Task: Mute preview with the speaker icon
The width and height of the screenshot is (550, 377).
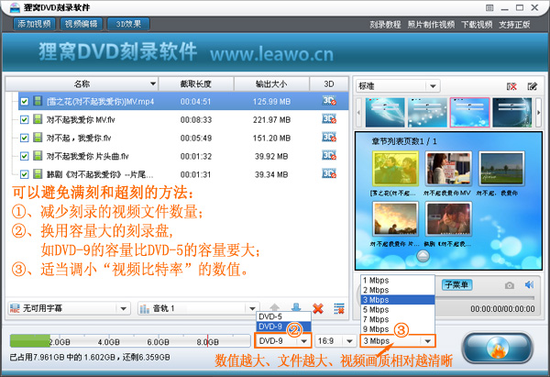Action: click(529, 284)
